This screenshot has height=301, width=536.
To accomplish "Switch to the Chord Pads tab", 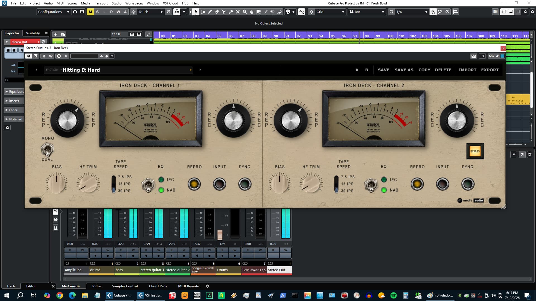I will [158, 286].
